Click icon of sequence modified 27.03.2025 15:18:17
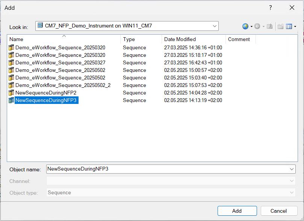Screen dimensions: 304x221 coord(11,55)
